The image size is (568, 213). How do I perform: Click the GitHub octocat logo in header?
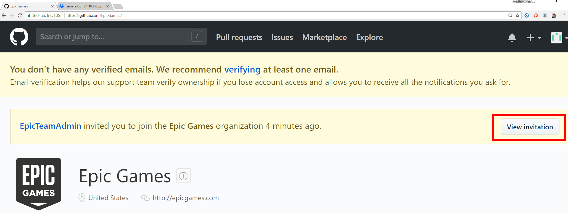[19, 37]
